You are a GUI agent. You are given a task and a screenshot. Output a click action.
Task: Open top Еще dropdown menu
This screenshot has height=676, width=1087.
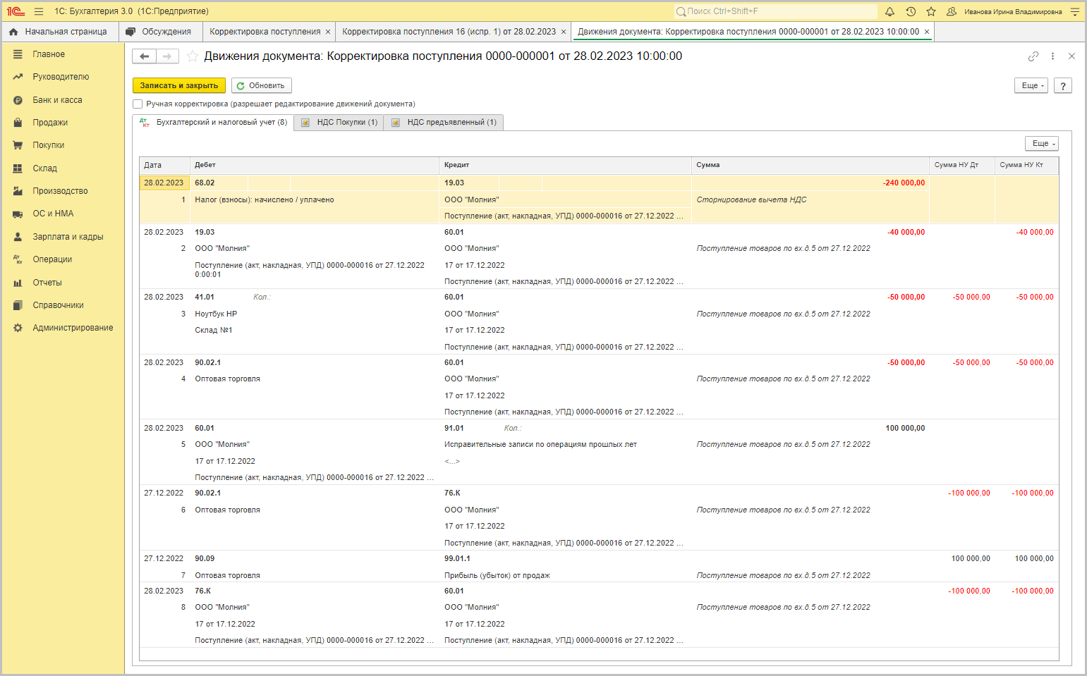click(x=1031, y=85)
